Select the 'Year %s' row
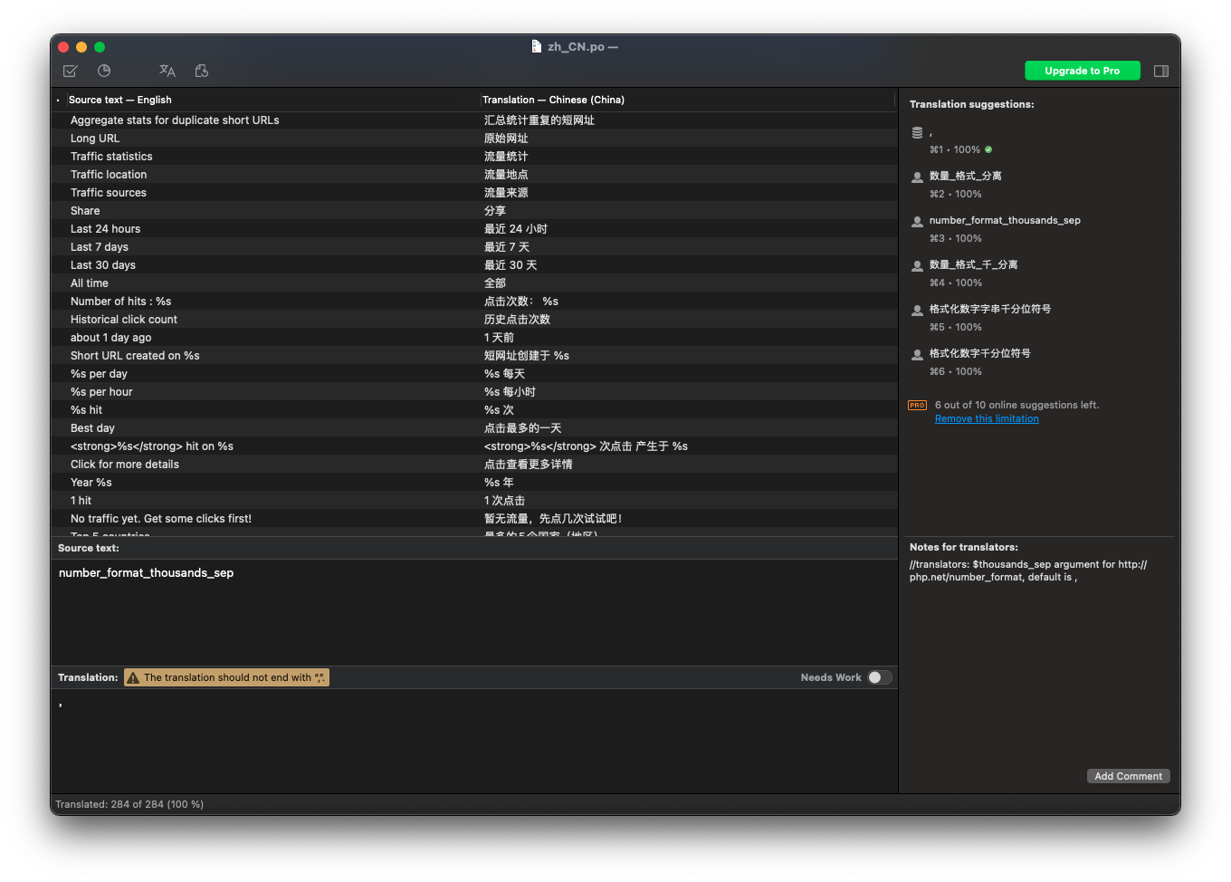Screen dimensions: 1231x882 click(x=474, y=482)
